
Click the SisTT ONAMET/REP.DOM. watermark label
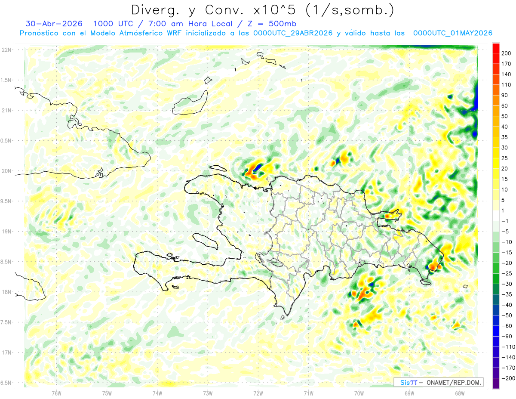click(438, 382)
